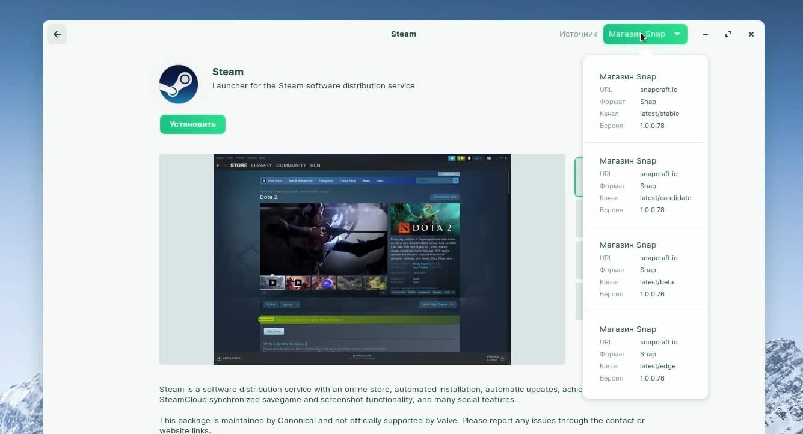Viewport: 803px width, 434px height.
Task: Go back using the header arrow
Action: (x=57, y=34)
